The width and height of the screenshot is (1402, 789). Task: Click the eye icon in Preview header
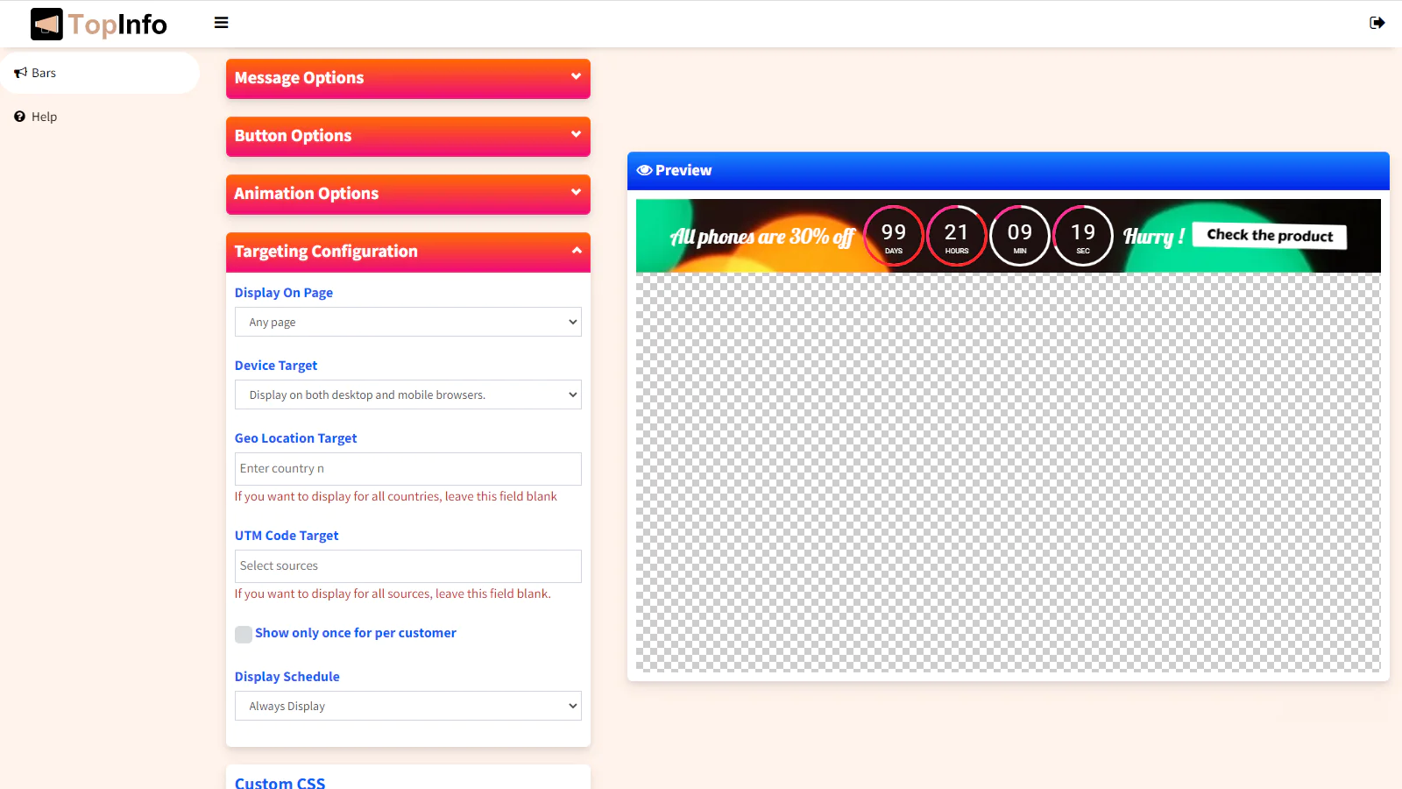click(x=644, y=170)
